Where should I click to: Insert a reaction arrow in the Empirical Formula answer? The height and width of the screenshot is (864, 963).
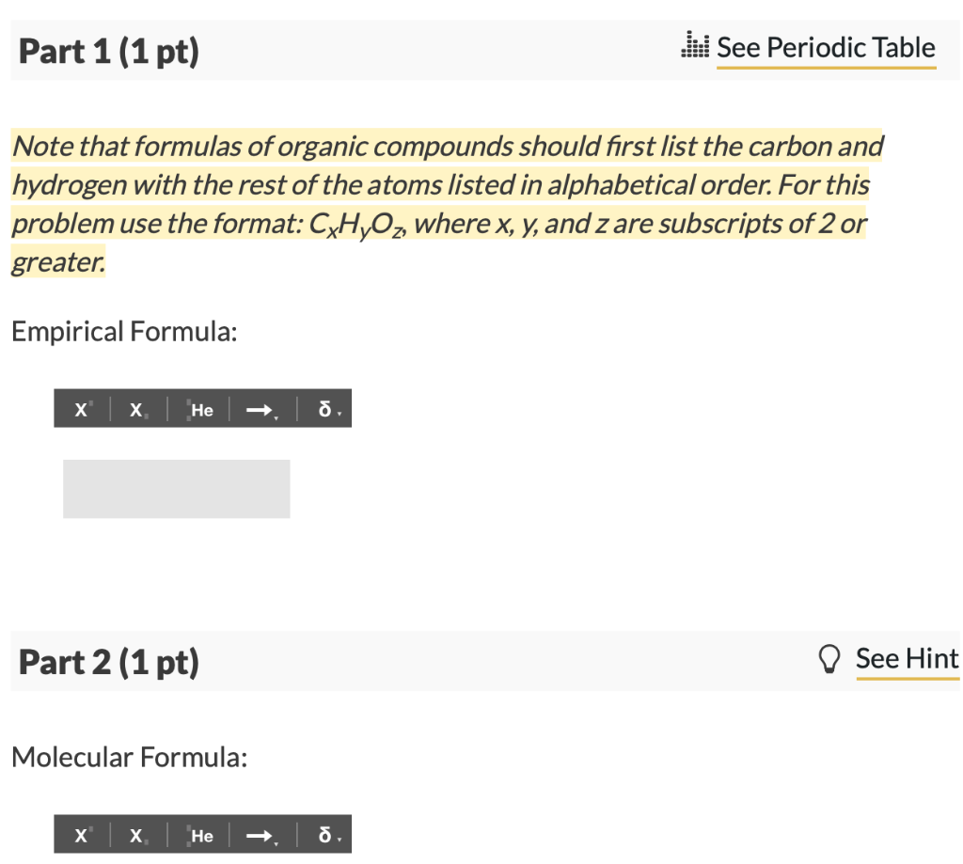256,409
